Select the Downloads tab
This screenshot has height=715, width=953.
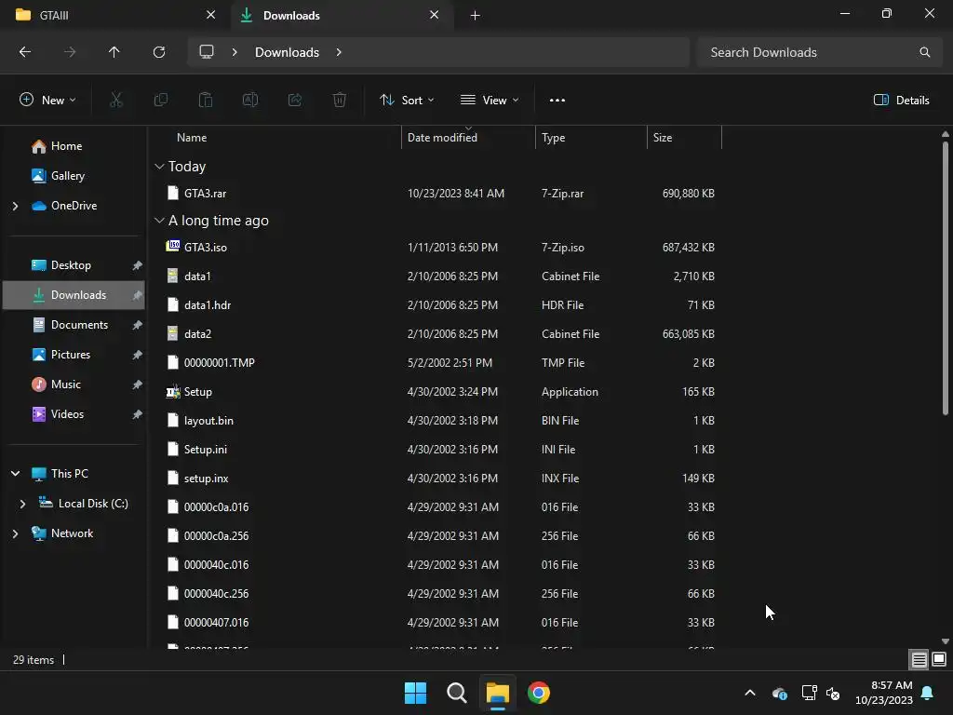point(341,15)
